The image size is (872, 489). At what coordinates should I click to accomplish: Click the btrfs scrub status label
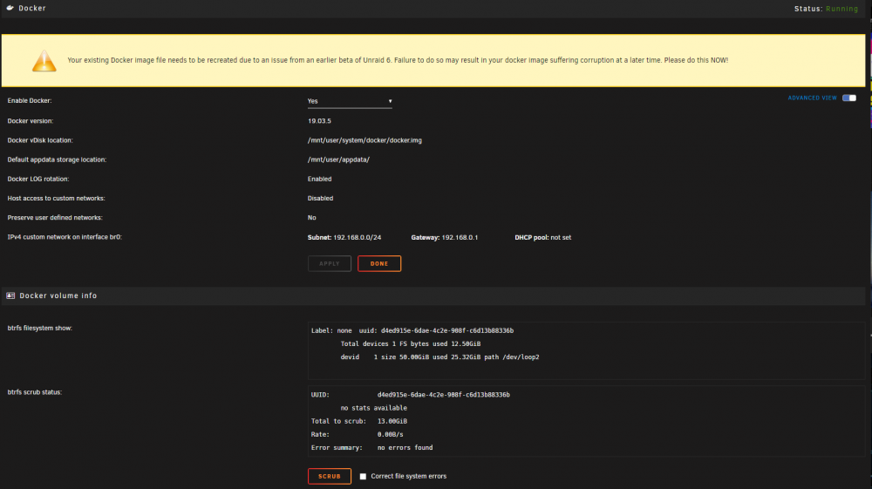tap(35, 391)
